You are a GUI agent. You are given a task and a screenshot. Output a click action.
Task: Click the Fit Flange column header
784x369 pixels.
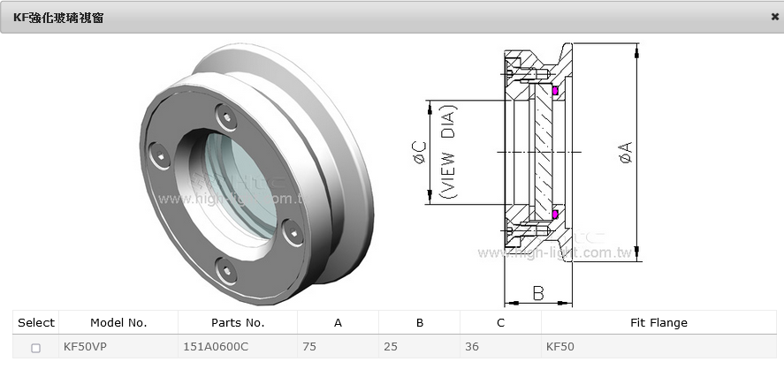(658, 322)
